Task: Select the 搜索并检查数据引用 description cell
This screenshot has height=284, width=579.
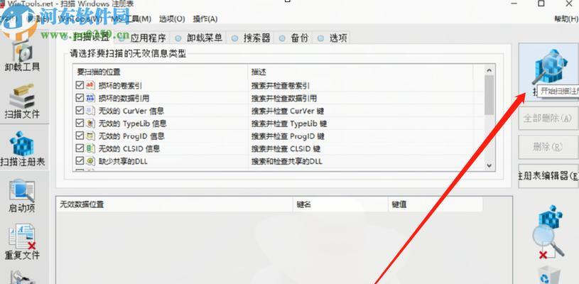Action: click(284, 98)
